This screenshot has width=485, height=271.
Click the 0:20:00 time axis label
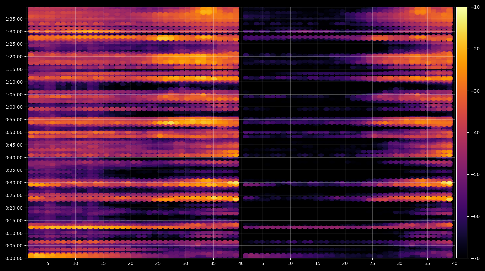tap(14, 208)
